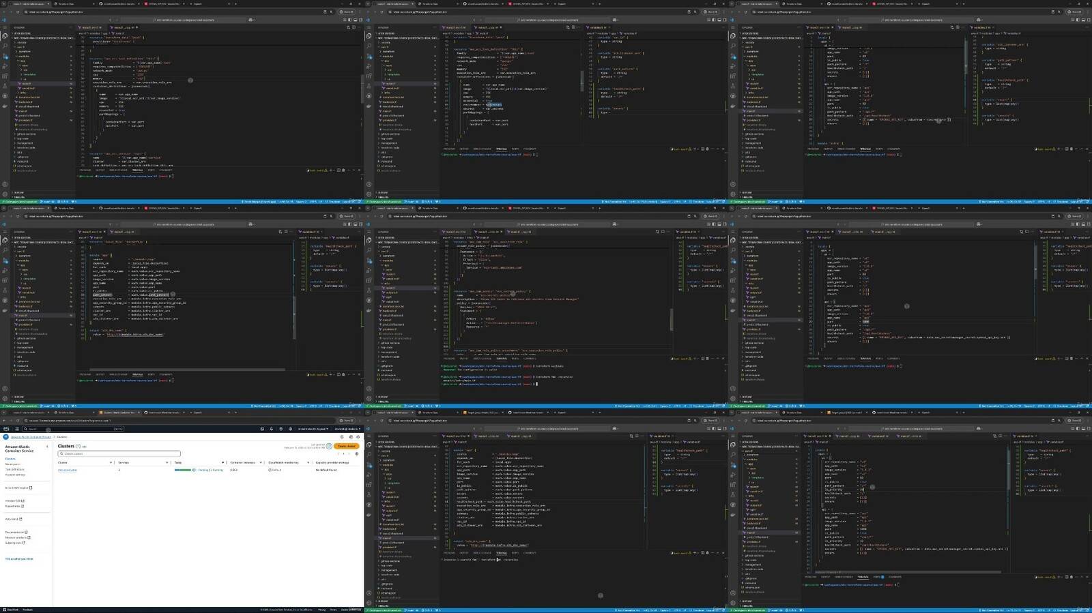Open AWS console settings gear in top bar
This screenshot has height=613, width=1092.
pyautogui.click(x=289, y=429)
